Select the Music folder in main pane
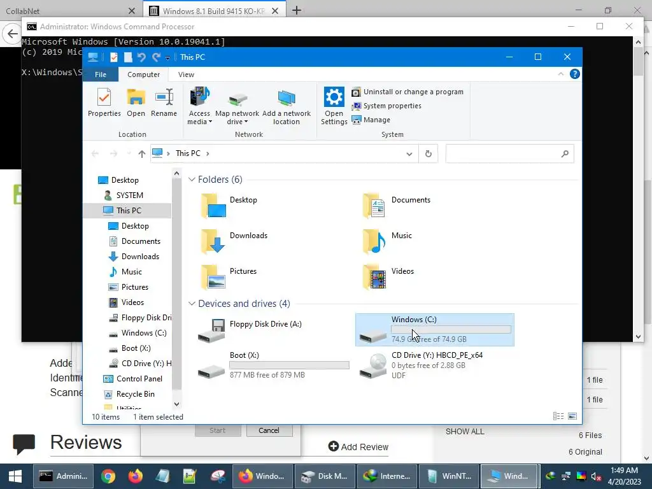The image size is (652, 489). (387, 241)
